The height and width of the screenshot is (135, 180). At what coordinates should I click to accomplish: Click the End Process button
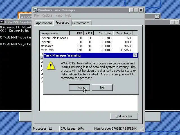tap(124, 116)
